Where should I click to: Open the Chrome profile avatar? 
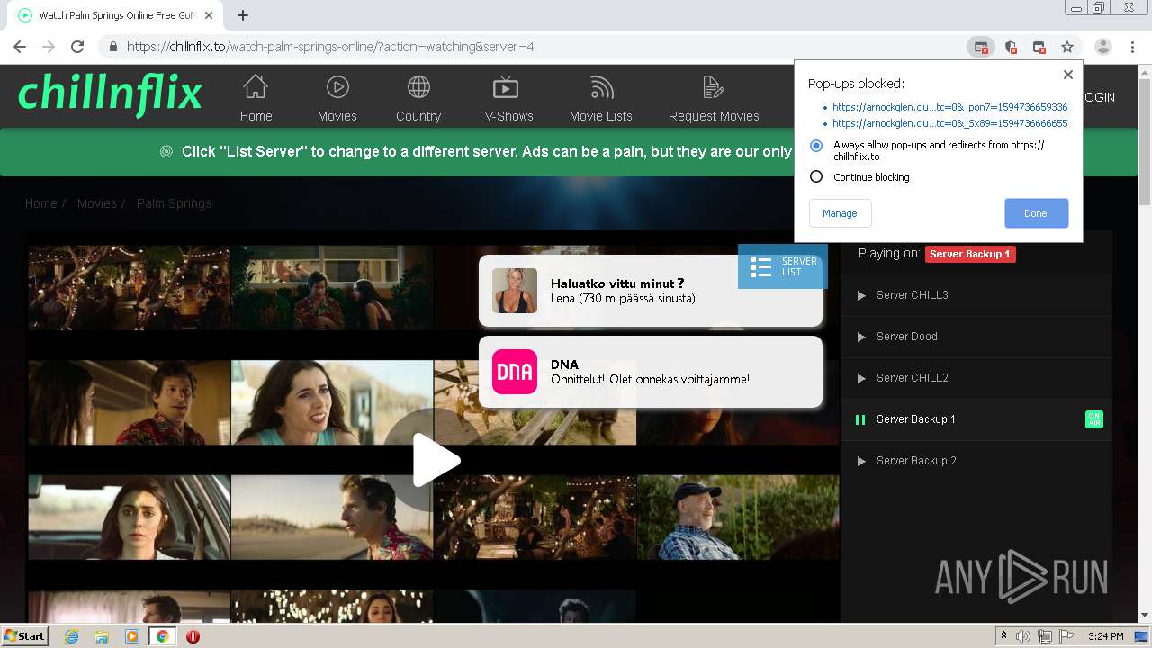[x=1102, y=47]
